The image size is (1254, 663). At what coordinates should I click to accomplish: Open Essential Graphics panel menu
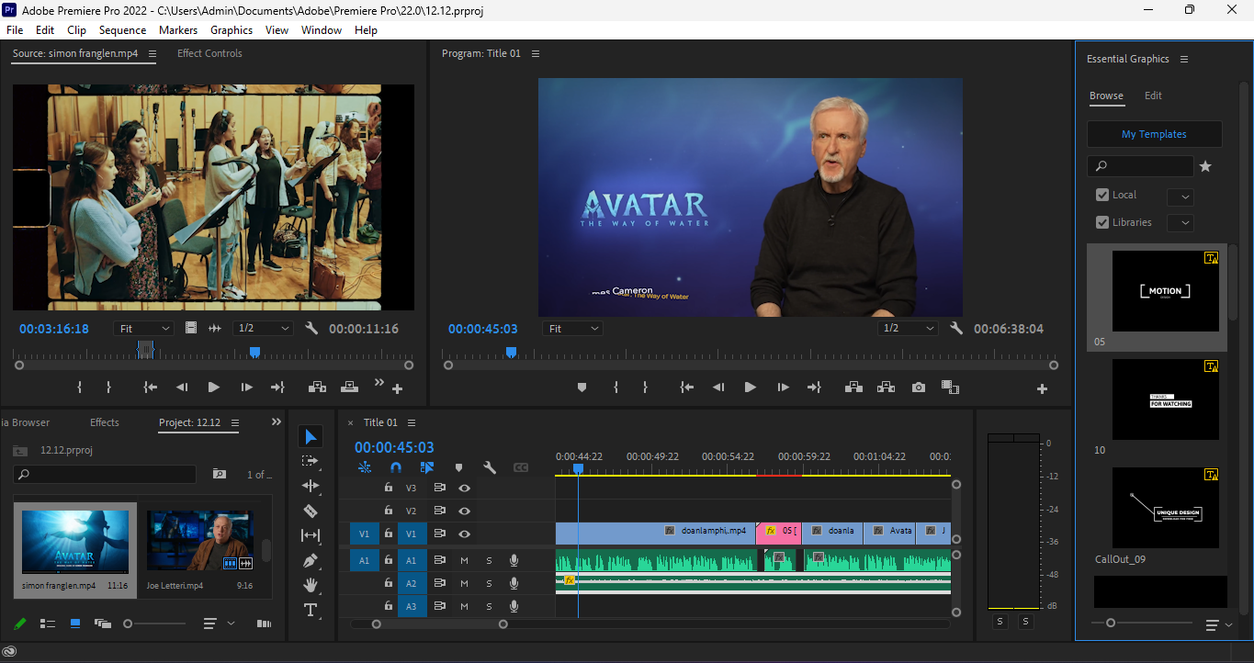(1184, 59)
